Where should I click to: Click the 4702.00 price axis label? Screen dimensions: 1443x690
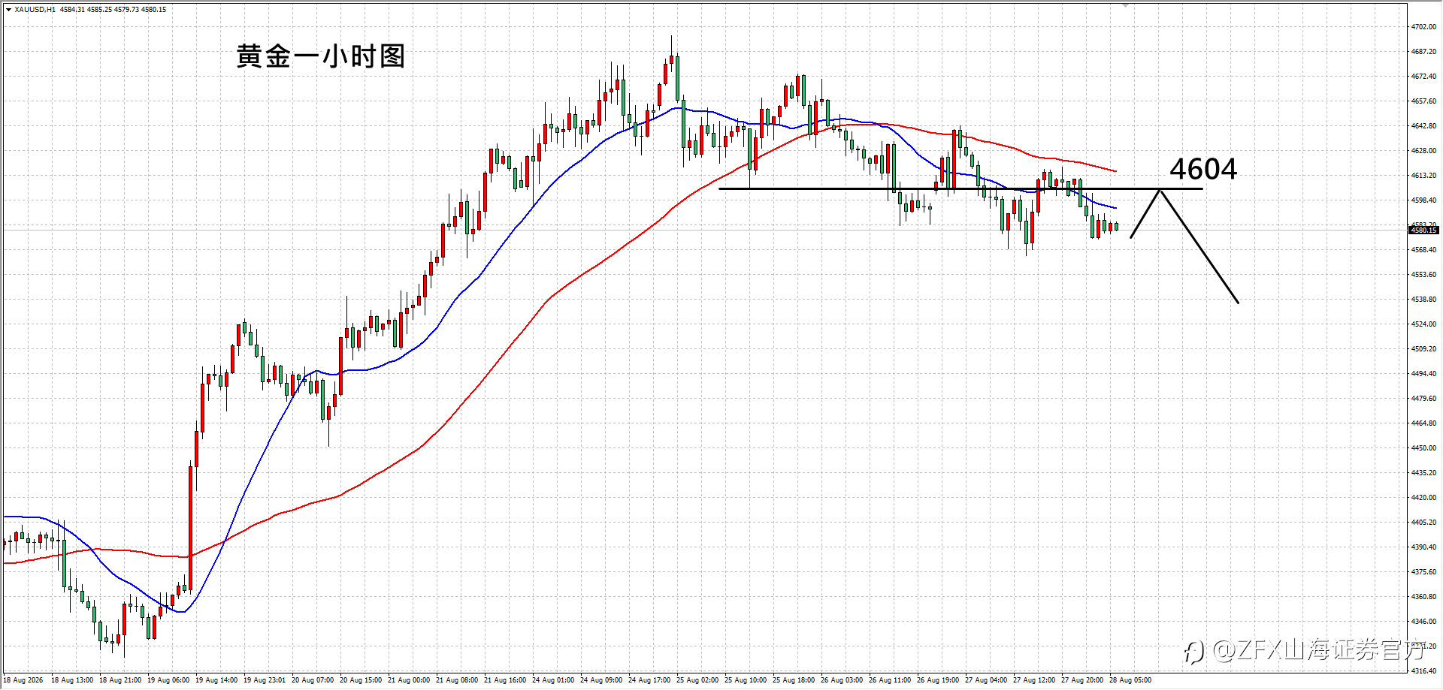point(1423,27)
